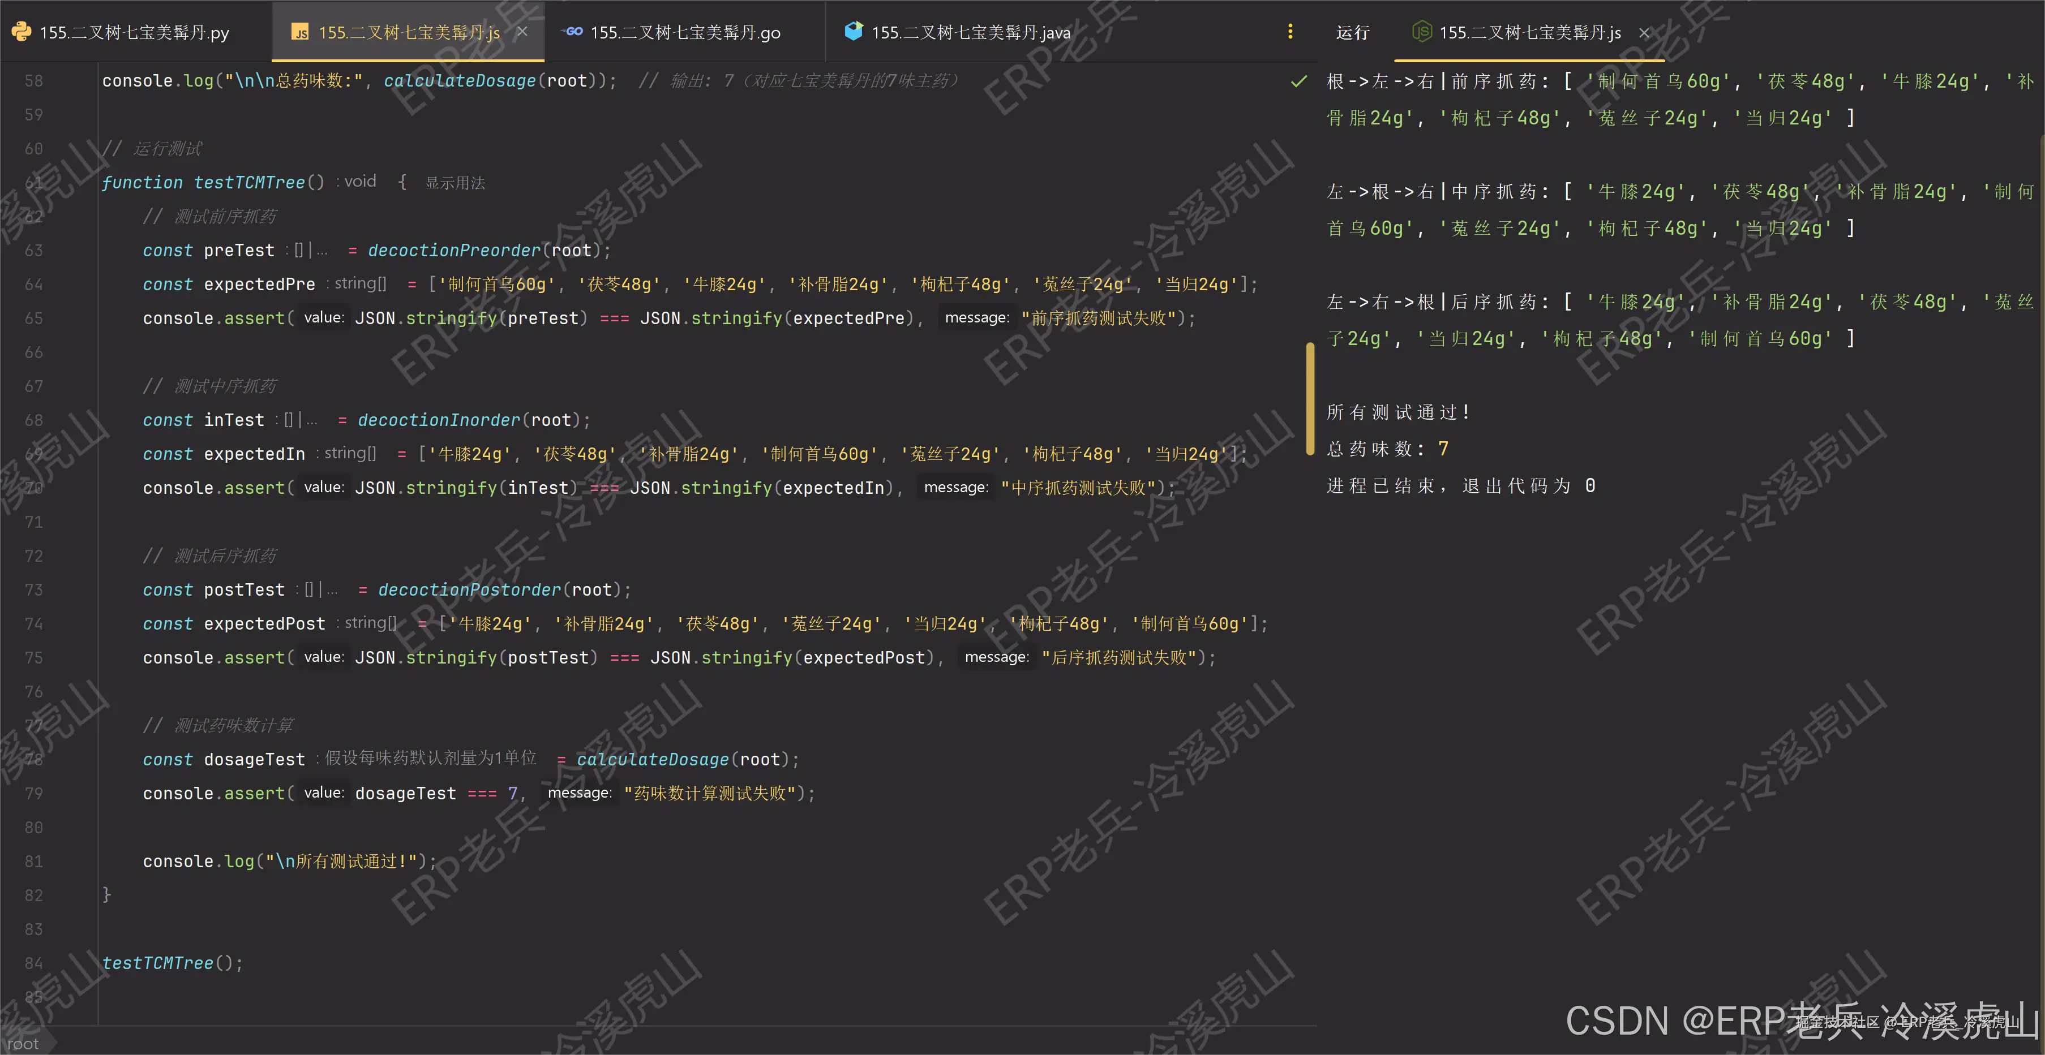Click the green inspection checkmark widget
Image resolution: width=2045 pixels, height=1055 pixels.
point(1299,81)
